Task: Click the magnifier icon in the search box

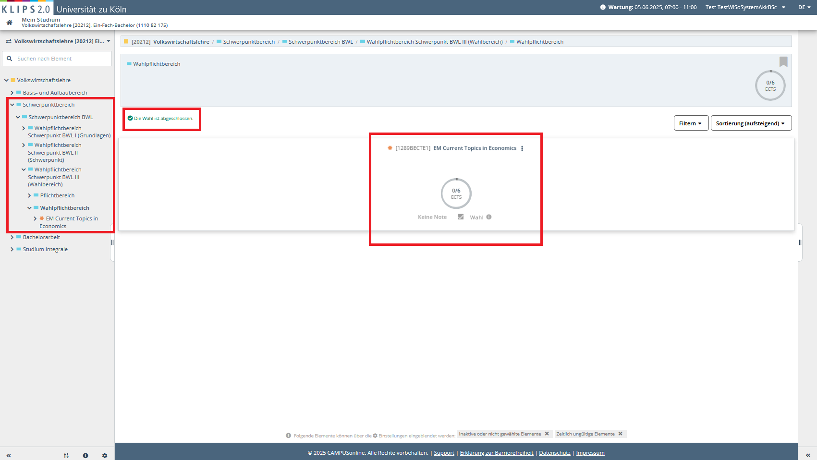Action: click(x=9, y=59)
